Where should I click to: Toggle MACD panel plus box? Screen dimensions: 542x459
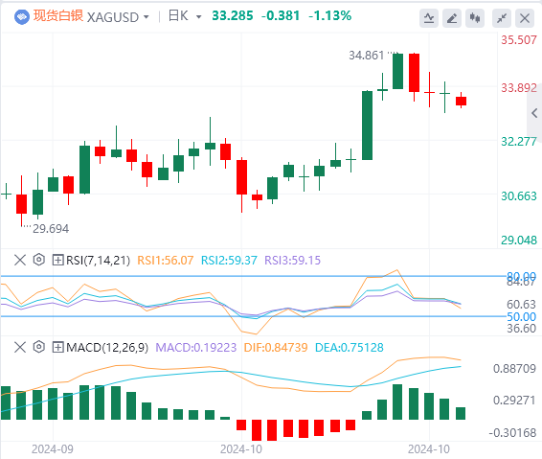click(57, 347)
